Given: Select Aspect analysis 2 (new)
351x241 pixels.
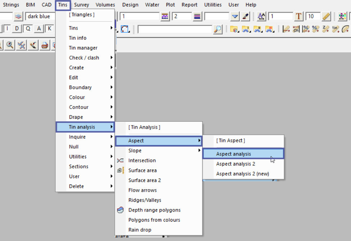Looking at the screenshot, I should [x=243, y=174].
